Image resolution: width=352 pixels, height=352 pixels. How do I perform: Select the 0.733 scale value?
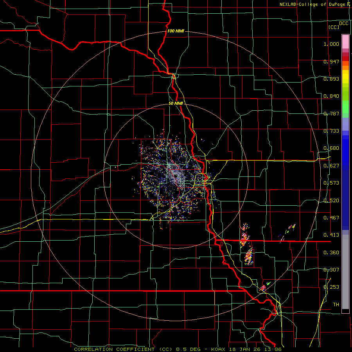[331, 131]
